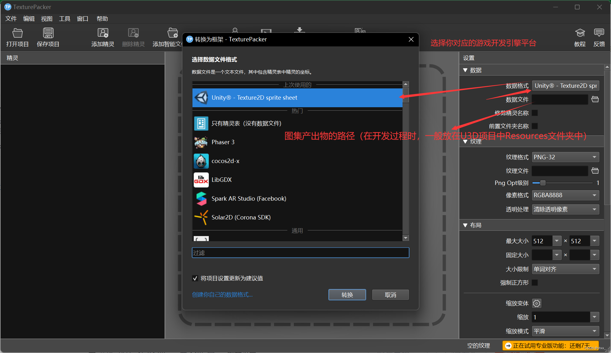
Task: Open the 教程 tutorial icon
Action: [580, 37]
